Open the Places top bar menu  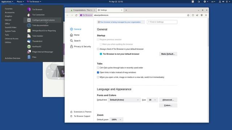[20, 1]
